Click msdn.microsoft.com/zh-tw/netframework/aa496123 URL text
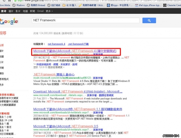This screenshot has width=181, height=138. pos(62,78)
